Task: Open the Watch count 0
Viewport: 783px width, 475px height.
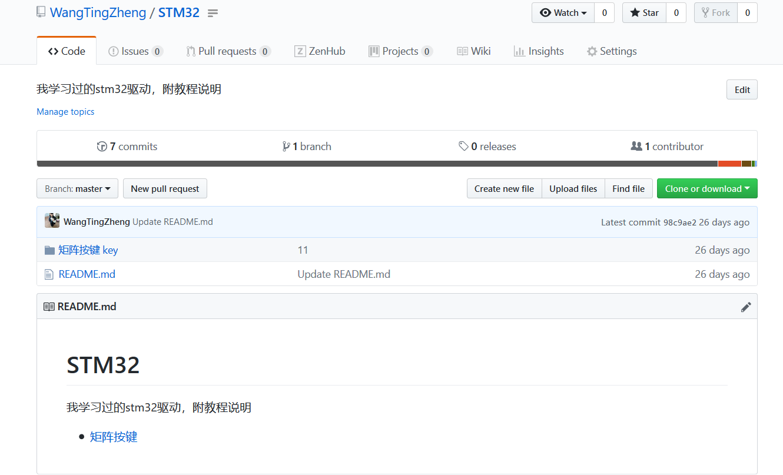Action: point(605,13)
